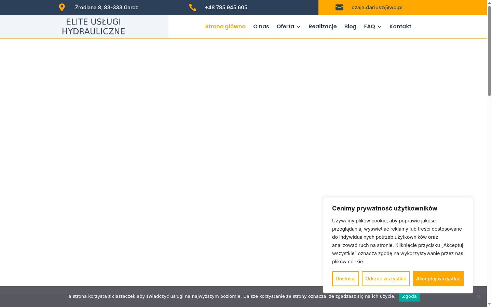
Task: Open the FAQ menu item
Action: [x=369, y=27]
